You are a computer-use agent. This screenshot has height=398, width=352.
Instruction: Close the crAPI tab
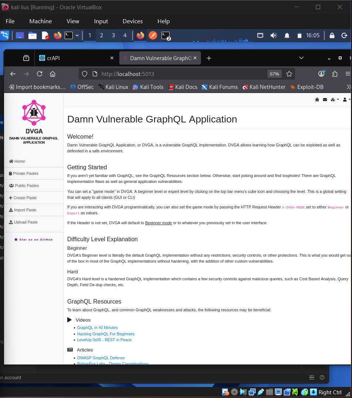[x=112, y=58]
